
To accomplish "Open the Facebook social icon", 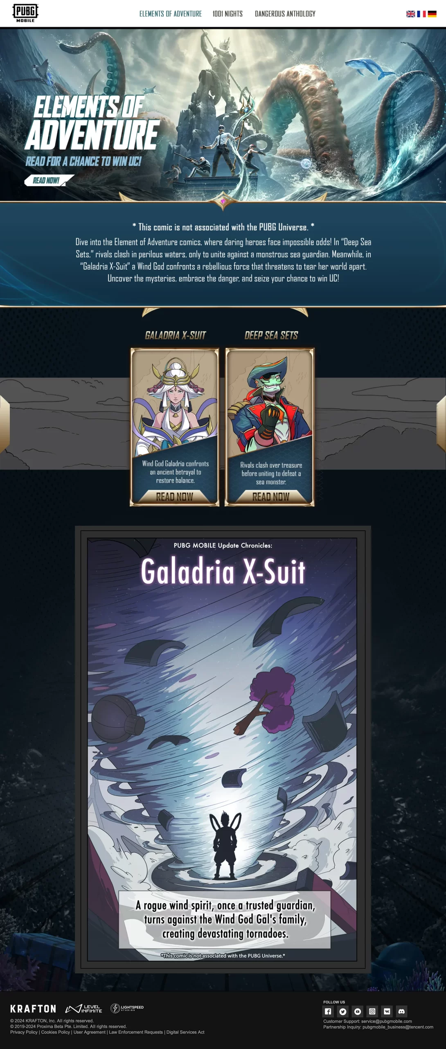I will pos(328,1011).
